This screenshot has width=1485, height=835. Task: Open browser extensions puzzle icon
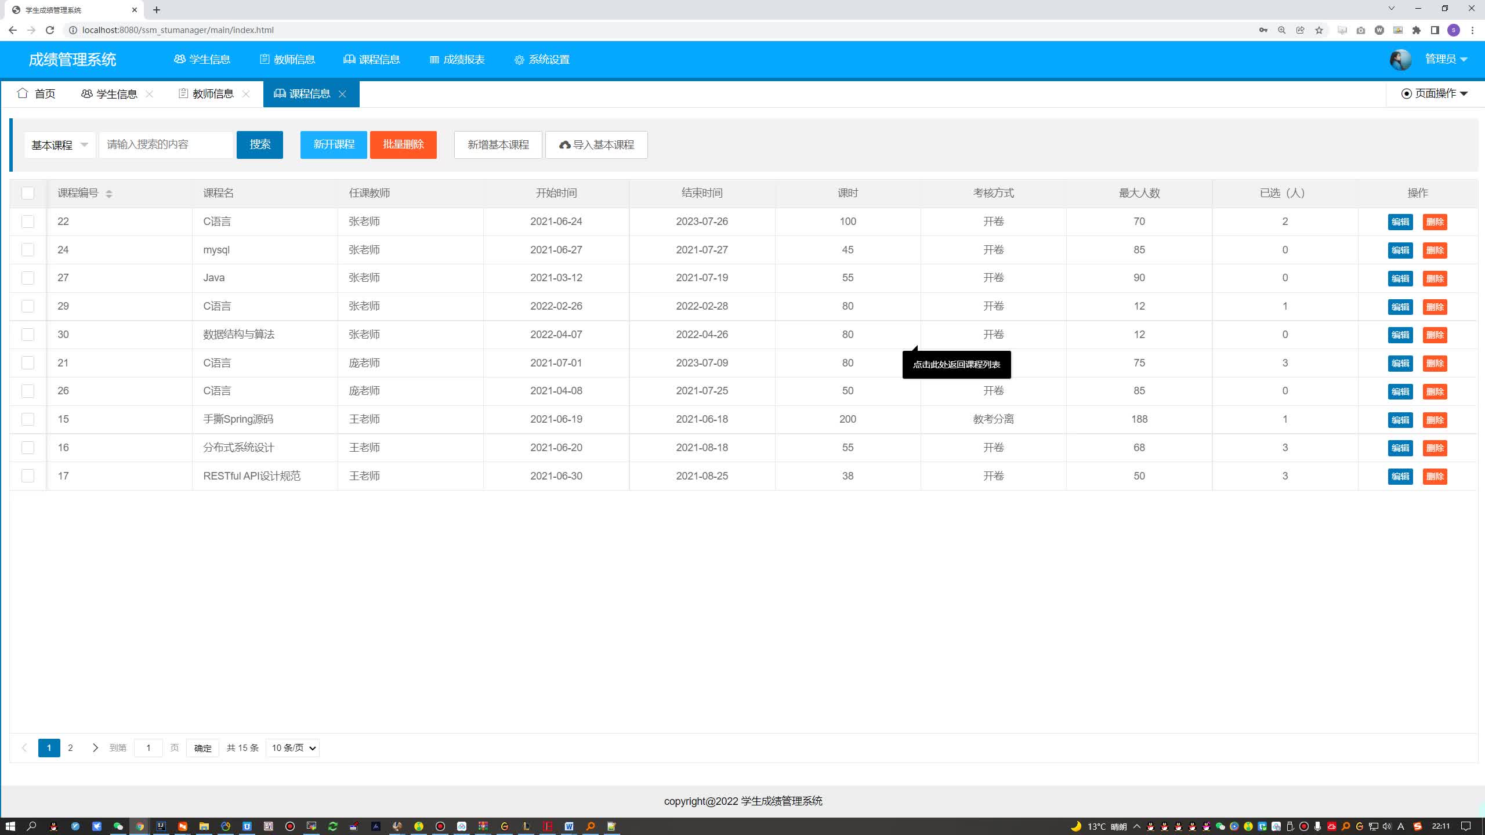(x=1417, y=30)
